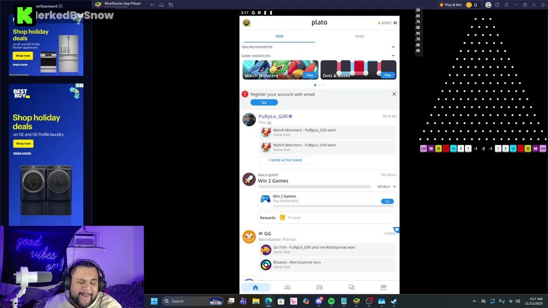This screenshot has width=548, height=308.
Task: Switch to the NEWS tab
Action: tap(360, 36)
